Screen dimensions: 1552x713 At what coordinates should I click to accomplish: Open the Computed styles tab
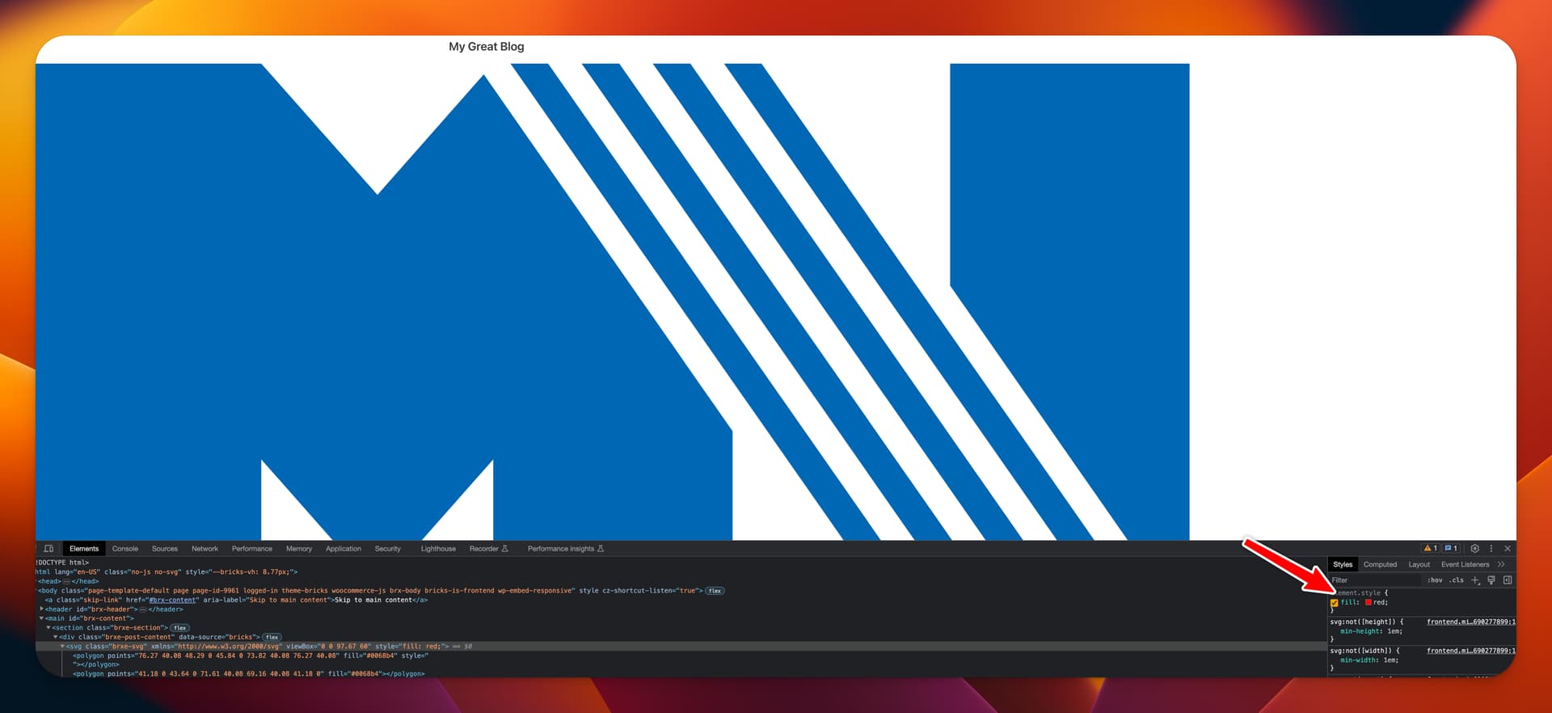(x=1380, y=564)
